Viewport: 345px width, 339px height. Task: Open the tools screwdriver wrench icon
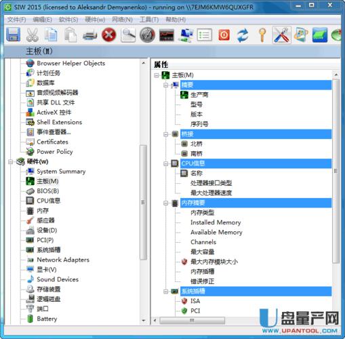click(x=281, y=35)
